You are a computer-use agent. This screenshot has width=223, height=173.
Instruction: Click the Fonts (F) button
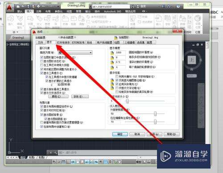[80, 97]
